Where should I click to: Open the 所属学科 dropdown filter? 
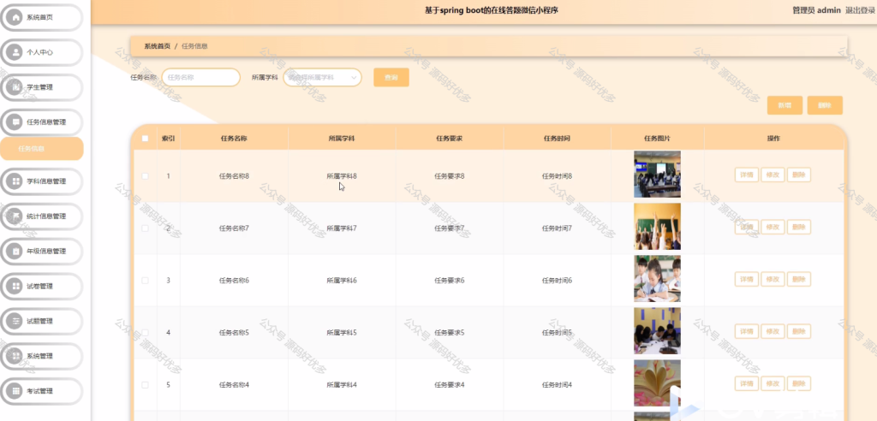click(x=323, y=77)
